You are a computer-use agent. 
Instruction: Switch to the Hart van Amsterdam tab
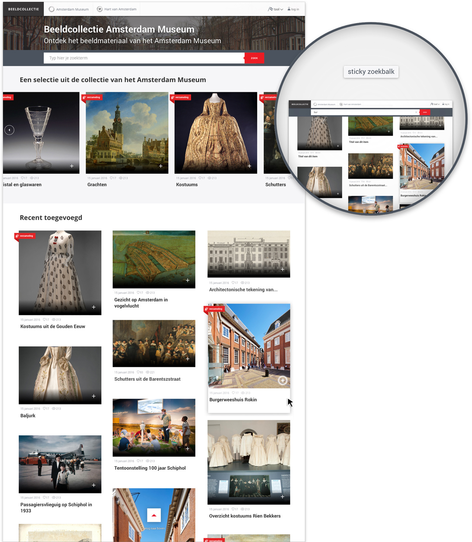(117, 9)
